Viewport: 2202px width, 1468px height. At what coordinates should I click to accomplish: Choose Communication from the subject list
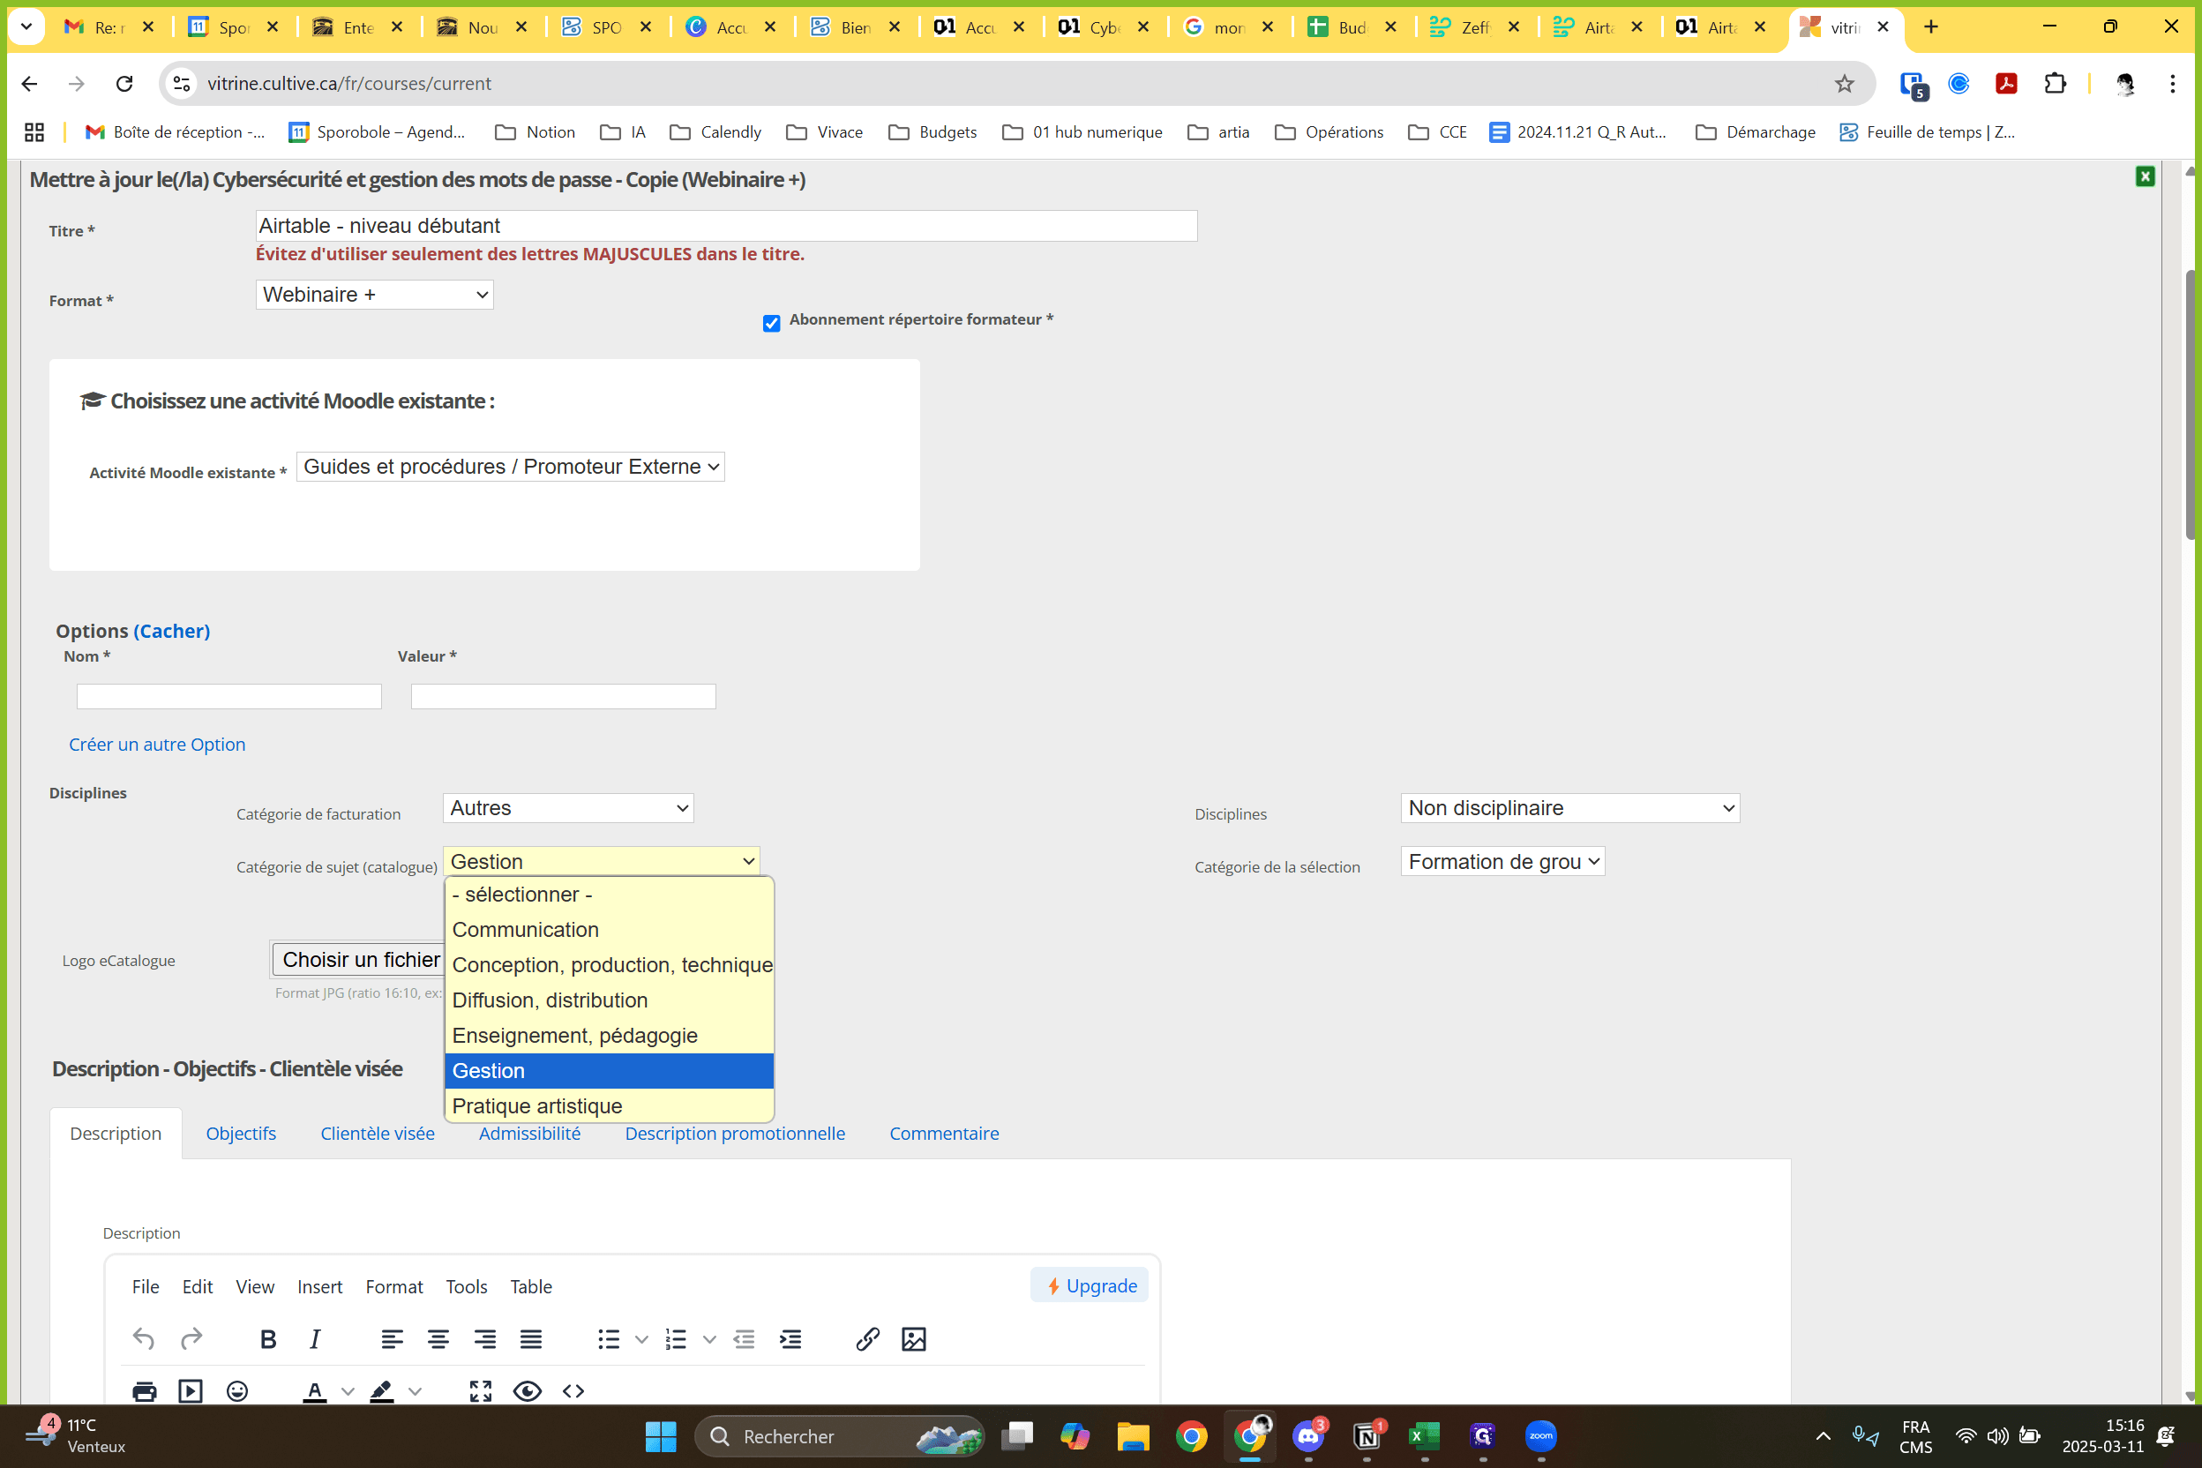coord(610,930)
